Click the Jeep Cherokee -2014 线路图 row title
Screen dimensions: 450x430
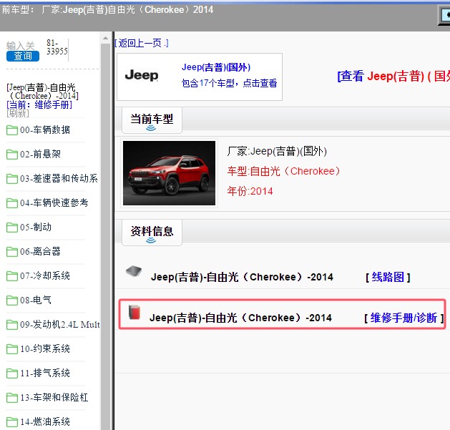pos(243,278)
